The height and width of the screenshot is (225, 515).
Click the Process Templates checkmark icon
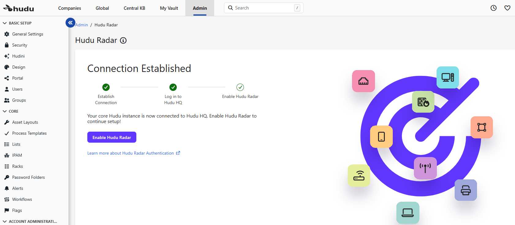coord(7,133)
